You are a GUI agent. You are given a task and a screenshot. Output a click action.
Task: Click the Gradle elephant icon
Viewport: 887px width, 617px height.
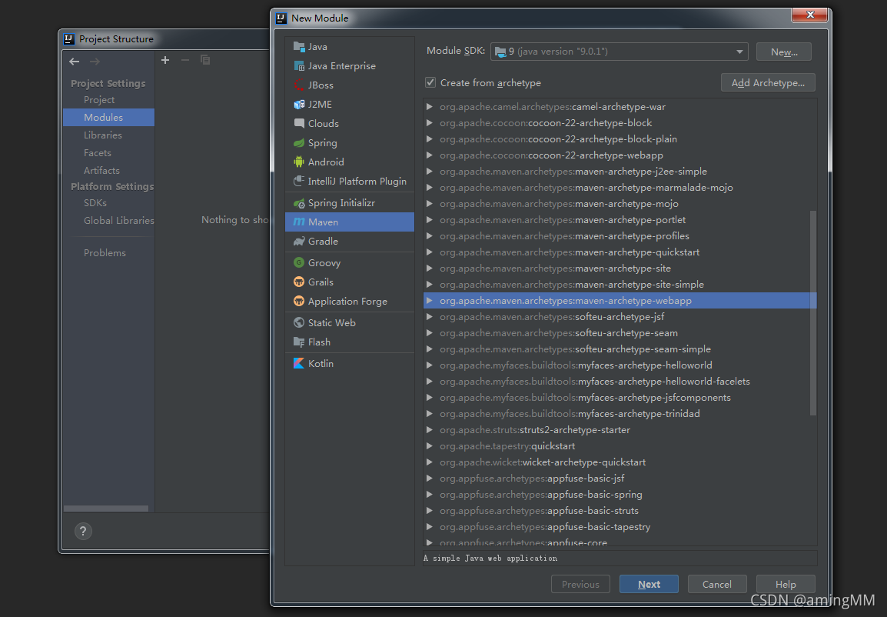299,241
